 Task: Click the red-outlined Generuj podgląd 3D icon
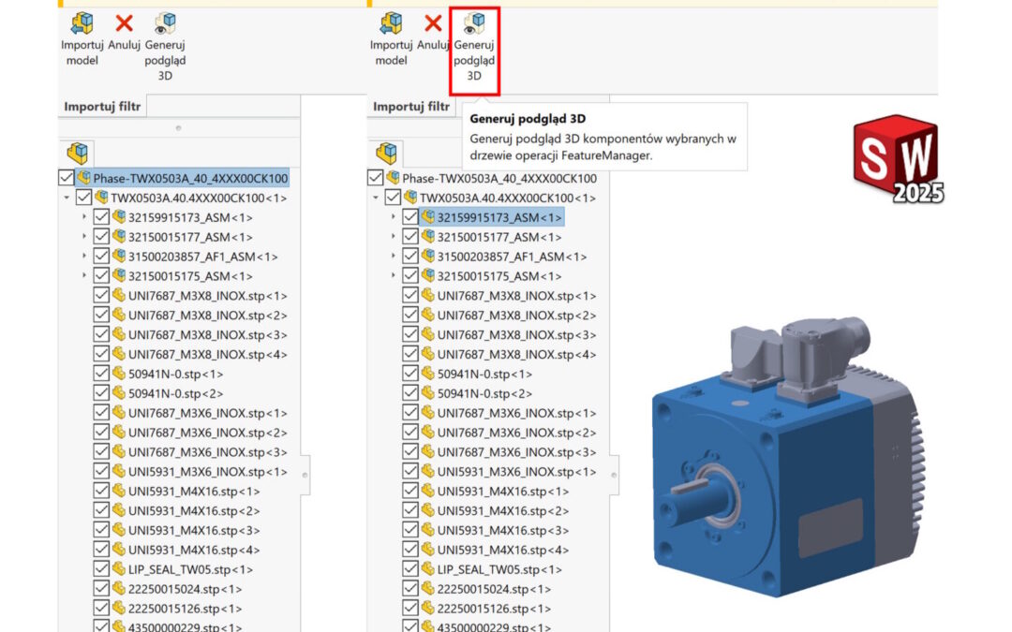pos(474,25)
